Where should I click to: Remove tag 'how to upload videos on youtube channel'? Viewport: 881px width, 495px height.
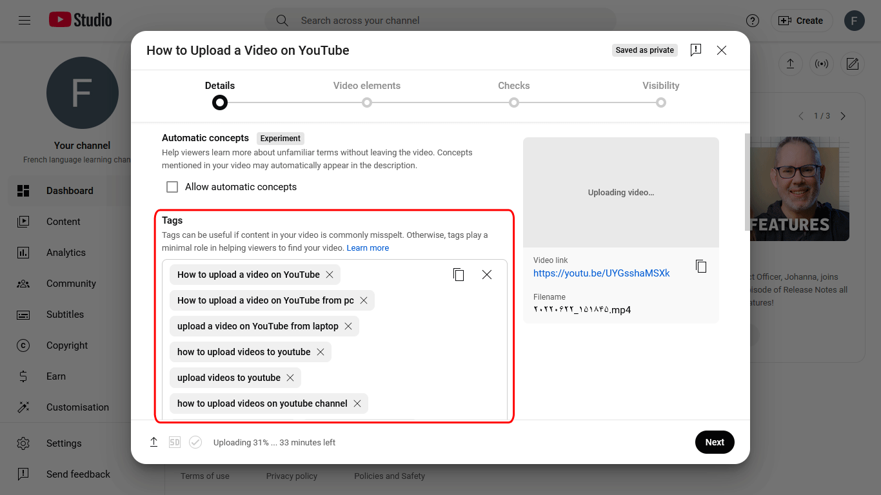click(357, 403)
